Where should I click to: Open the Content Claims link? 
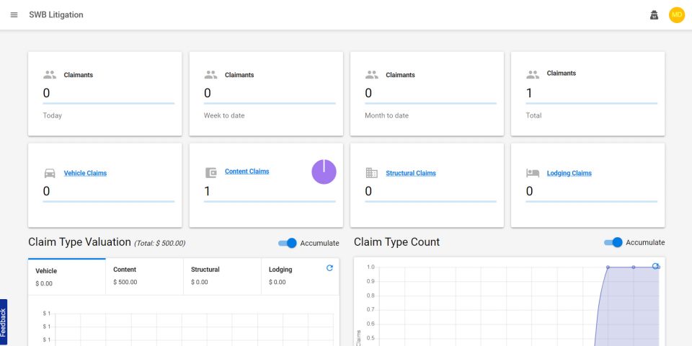coord(247,172)
